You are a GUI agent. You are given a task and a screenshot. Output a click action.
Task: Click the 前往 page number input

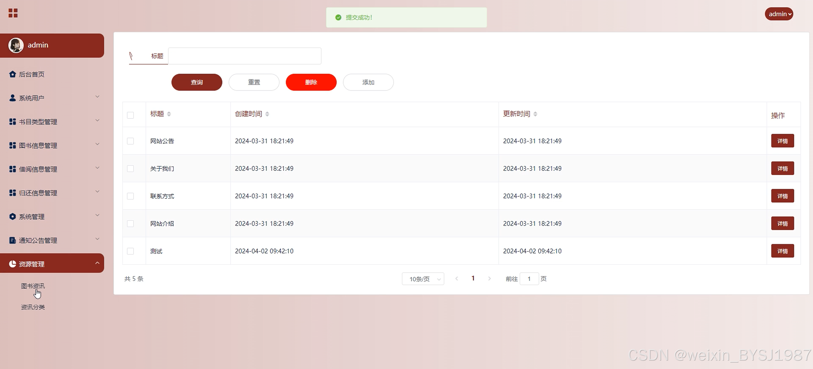click(x=529, y=279)
